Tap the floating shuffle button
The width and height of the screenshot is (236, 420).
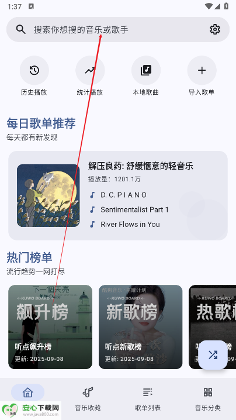[213, 355]
